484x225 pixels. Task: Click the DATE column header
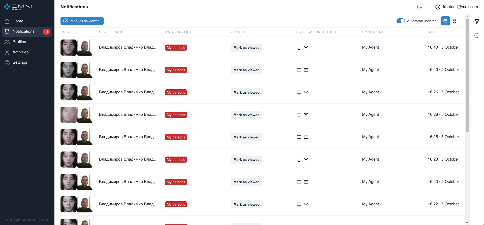pos(432,32)
